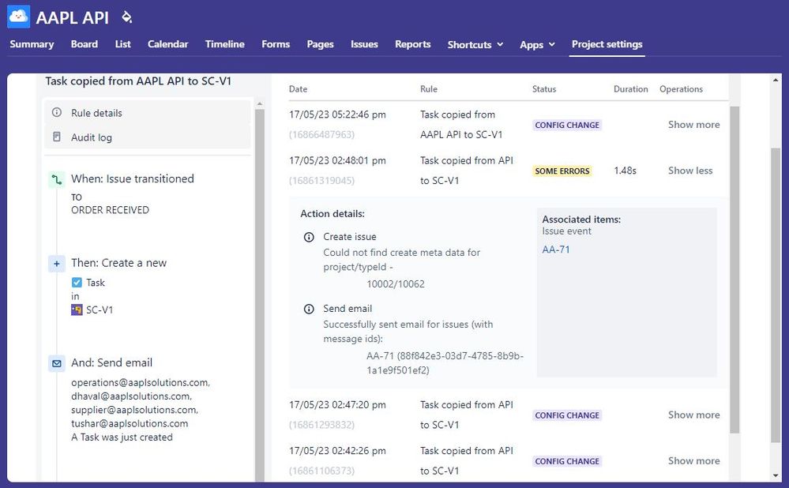Click the SC-V1 project avatar icon
Image resolution: width=789 pixels, height=488 pixels.
(x=77, y=310)
